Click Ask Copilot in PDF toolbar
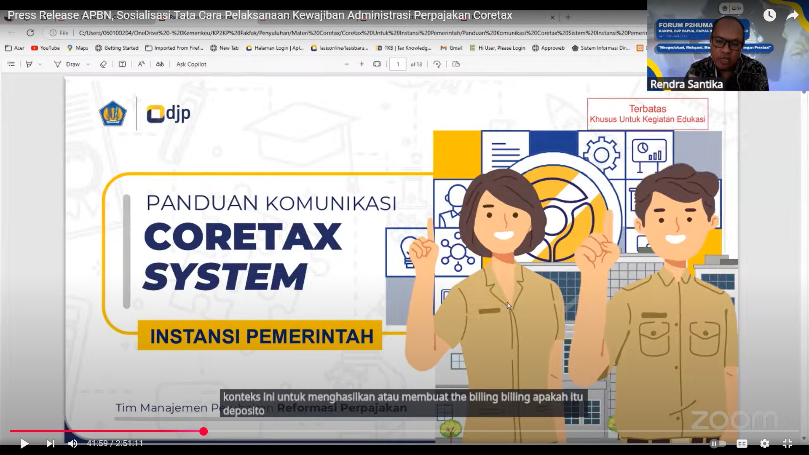This screenshot has height=455, width=809. [191, 64]
